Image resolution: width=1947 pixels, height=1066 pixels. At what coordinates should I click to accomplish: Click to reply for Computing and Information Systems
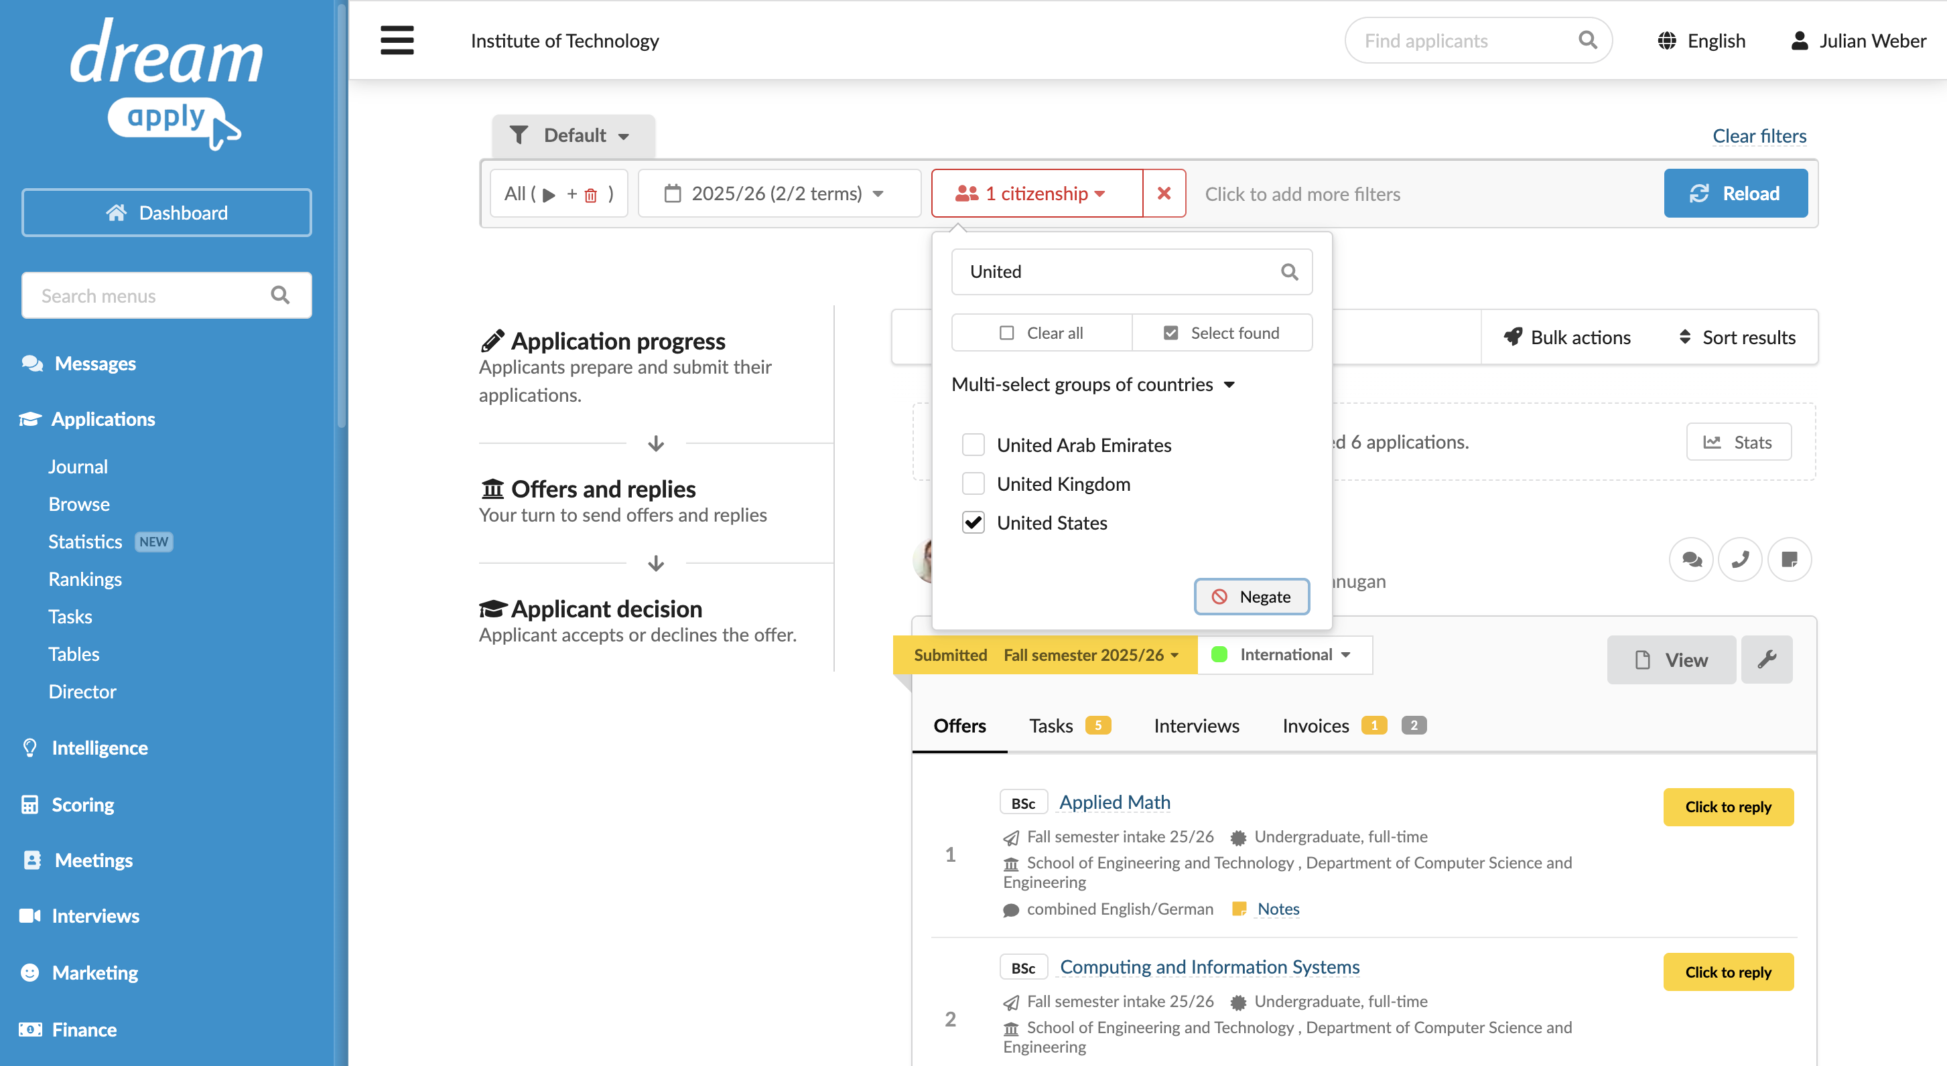pyautogui.click(x=1728, y=972)
